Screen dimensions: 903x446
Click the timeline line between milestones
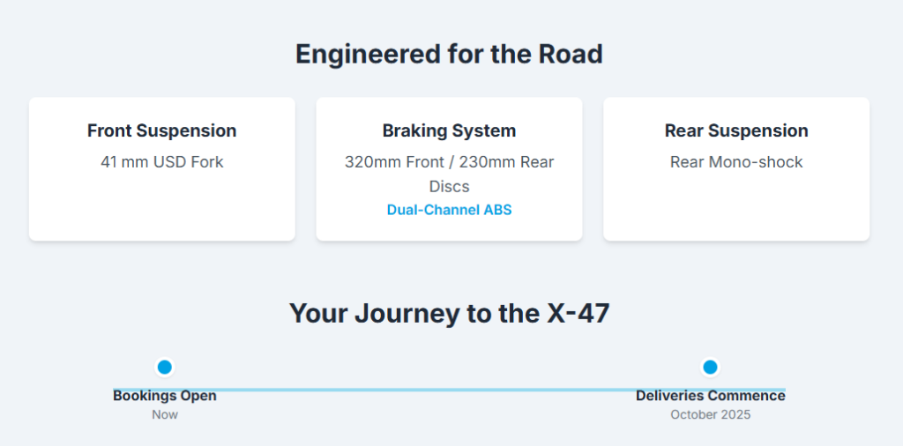tap(441, 390)
